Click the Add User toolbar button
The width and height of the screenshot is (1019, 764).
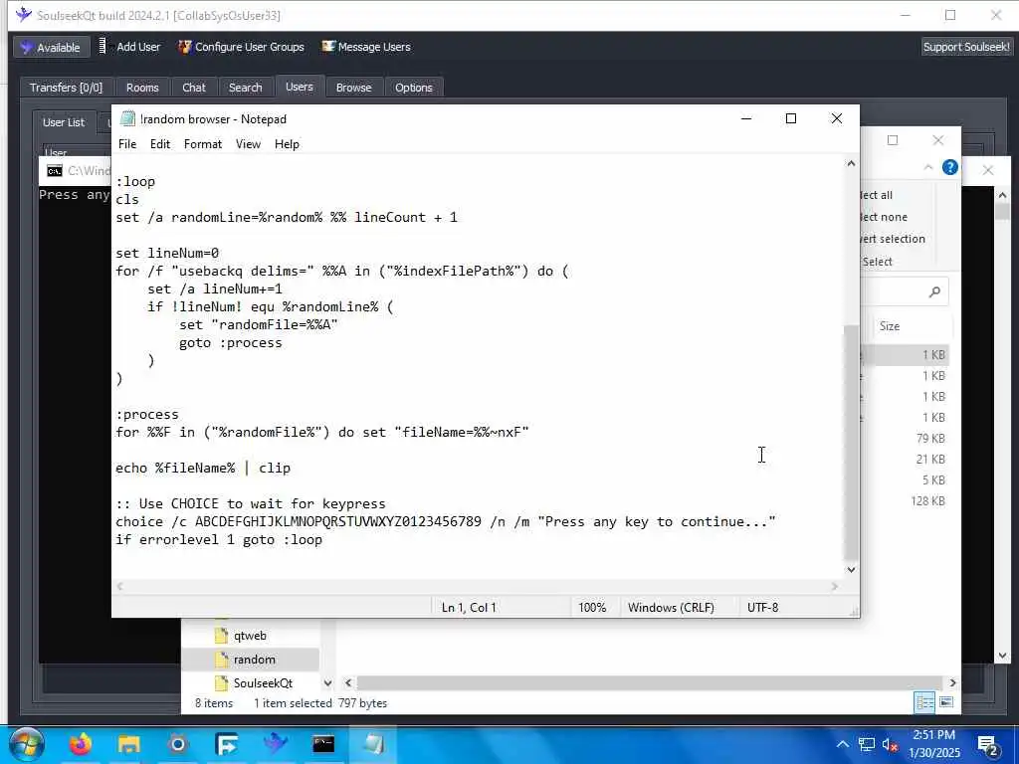(x=130, y=47)
